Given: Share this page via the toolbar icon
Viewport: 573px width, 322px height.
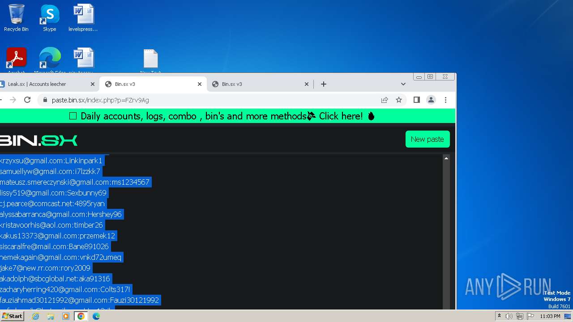Looking at the screenshot, I should [x=385, y=100].
